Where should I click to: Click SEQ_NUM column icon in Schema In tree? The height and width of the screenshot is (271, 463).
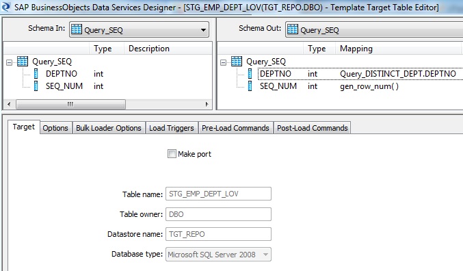[36, 86]
